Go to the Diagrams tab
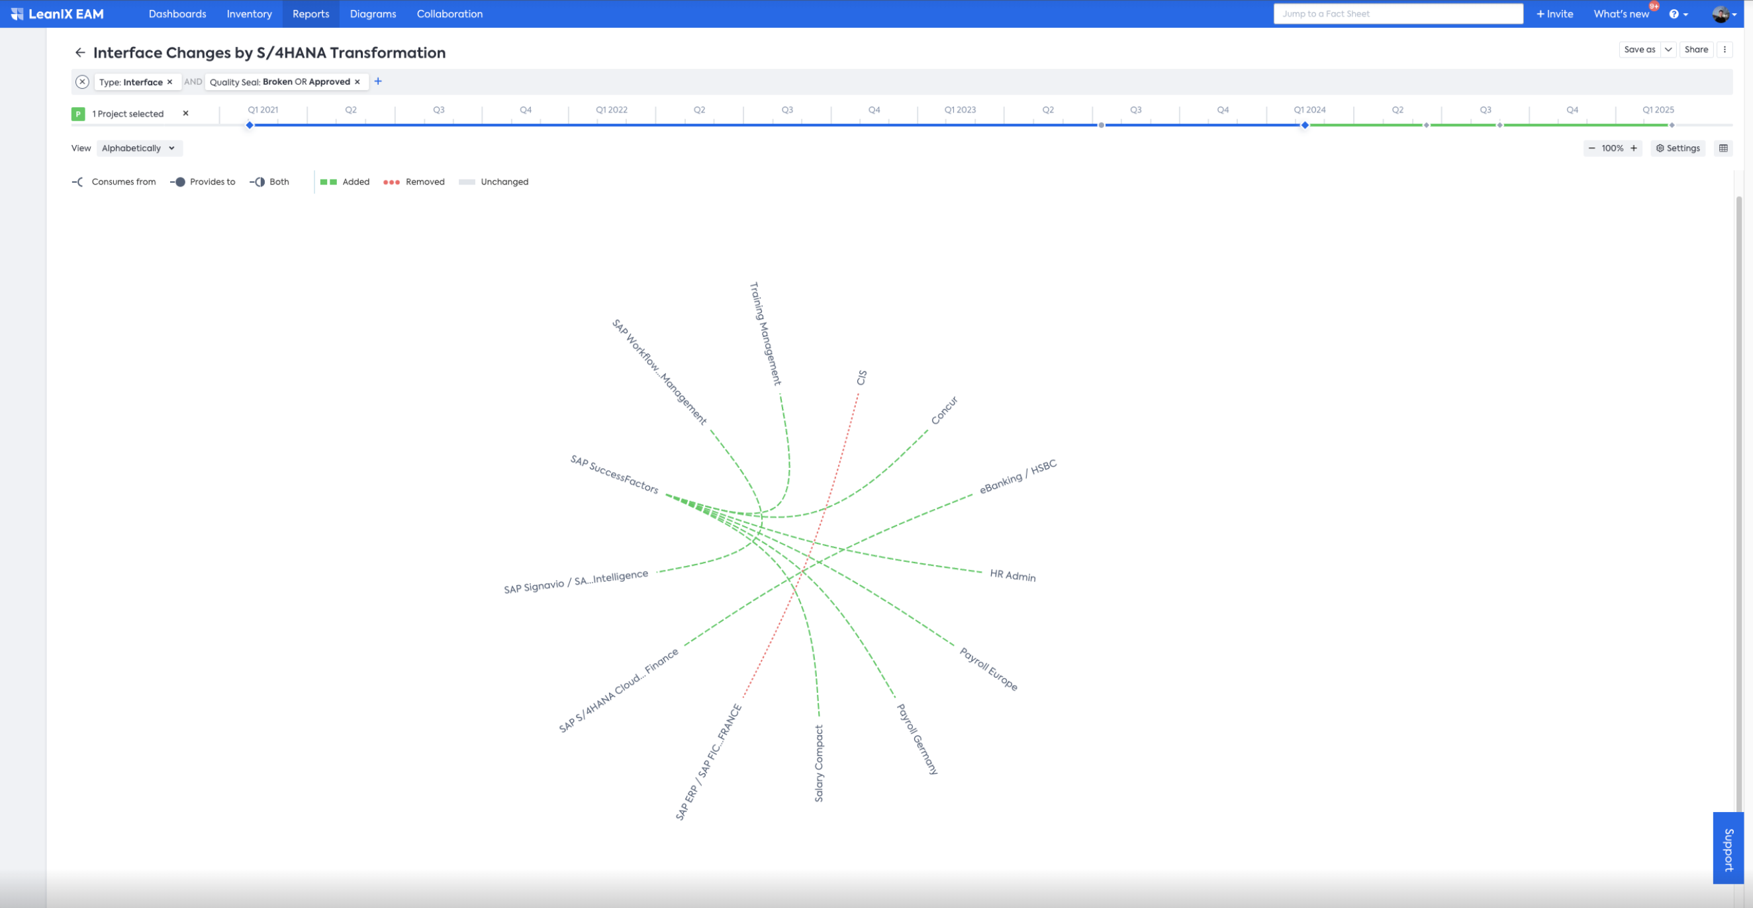 372,15
